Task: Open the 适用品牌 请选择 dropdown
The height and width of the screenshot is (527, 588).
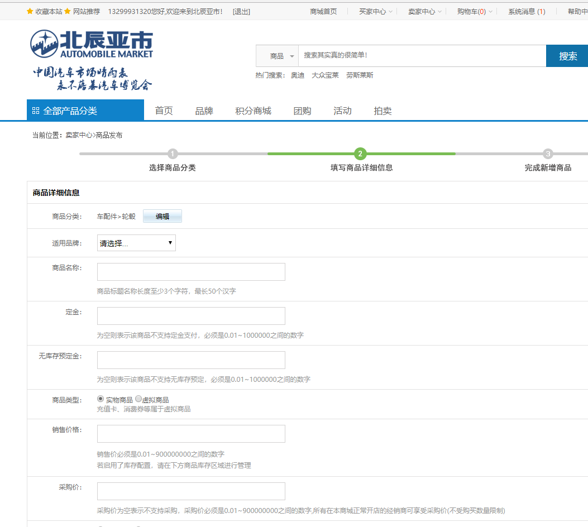Action: click(x=136, y=243)
